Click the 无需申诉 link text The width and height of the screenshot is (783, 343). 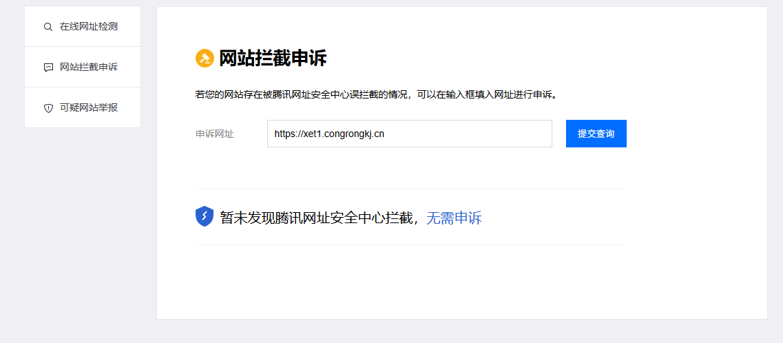[454, 218]
